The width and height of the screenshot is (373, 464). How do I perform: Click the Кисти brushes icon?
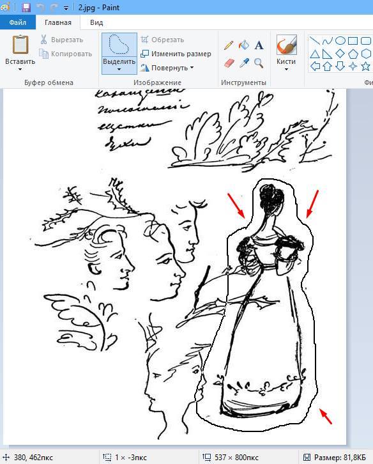tap(286, 45)
